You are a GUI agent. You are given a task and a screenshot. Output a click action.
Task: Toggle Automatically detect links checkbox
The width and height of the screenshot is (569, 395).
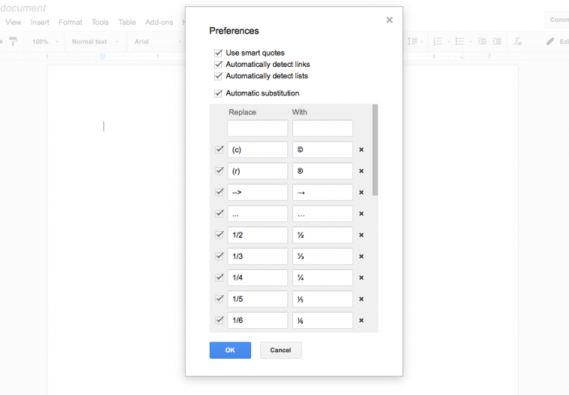pyautogui.click(x=218, y=65)
